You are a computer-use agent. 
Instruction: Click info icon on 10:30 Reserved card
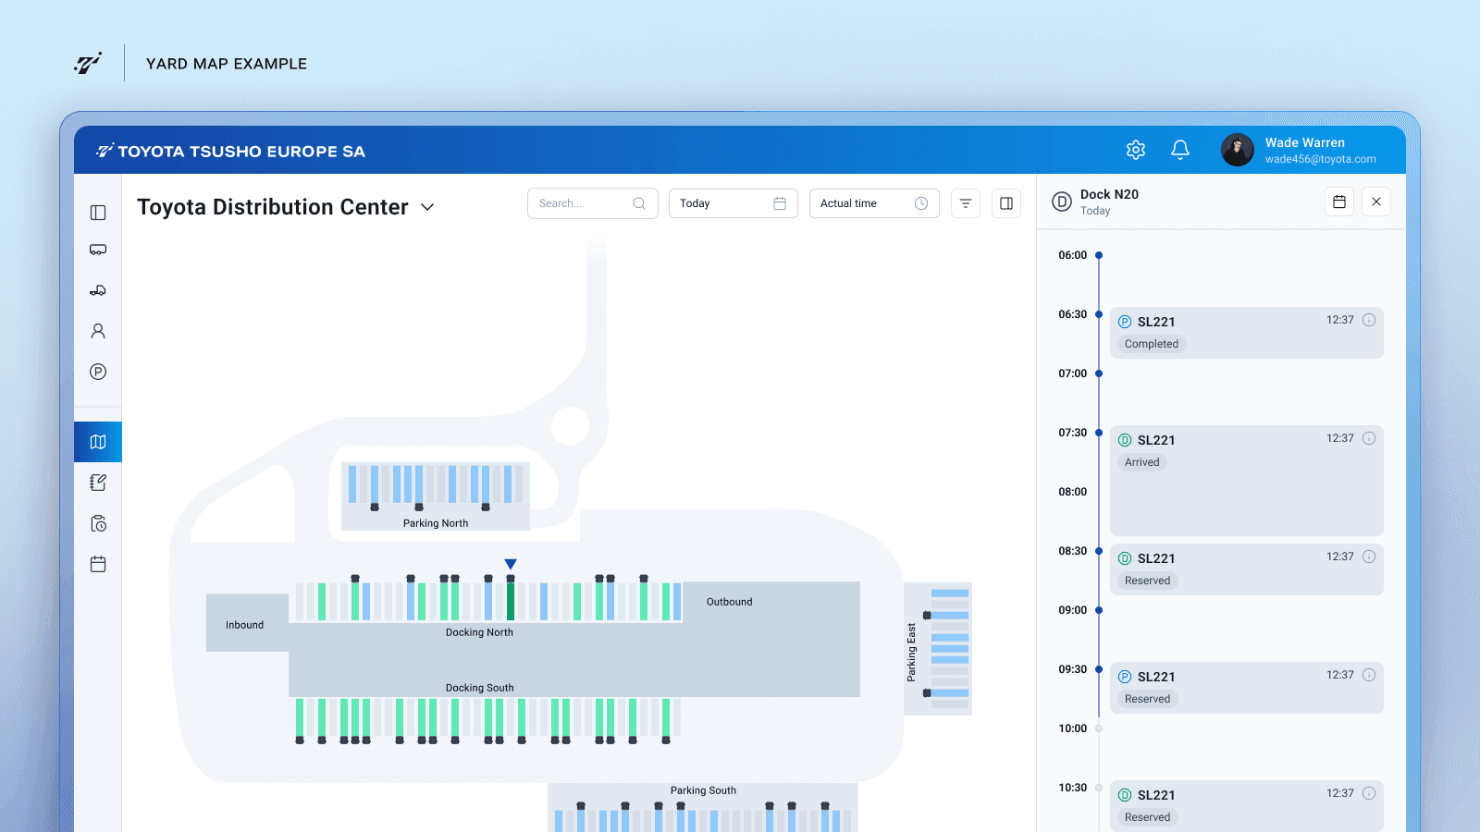pos(1369,793)
